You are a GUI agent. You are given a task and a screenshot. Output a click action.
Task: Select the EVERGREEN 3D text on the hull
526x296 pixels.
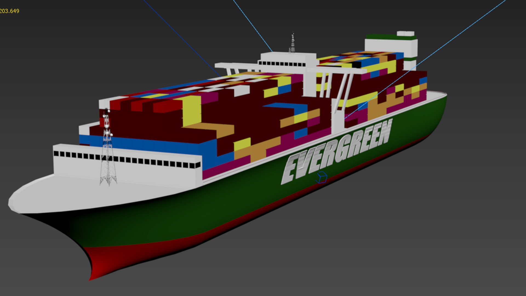click(337, 152)
